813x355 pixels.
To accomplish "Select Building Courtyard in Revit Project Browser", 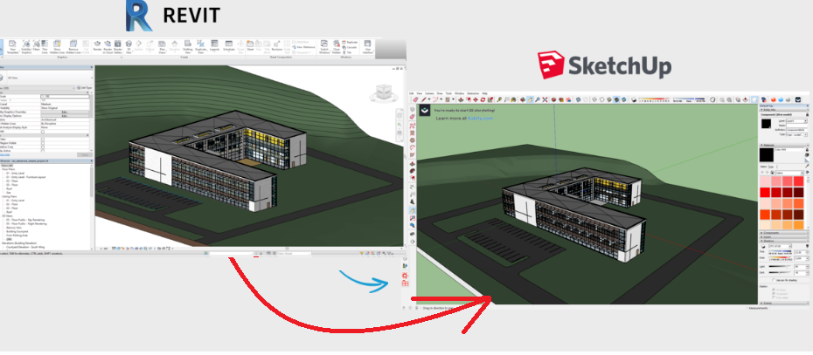I will point(17,231).
